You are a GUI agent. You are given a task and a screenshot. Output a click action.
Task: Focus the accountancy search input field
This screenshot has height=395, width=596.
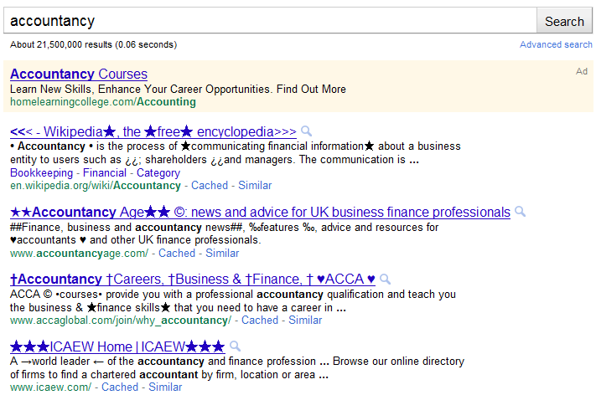coord(270,21)
